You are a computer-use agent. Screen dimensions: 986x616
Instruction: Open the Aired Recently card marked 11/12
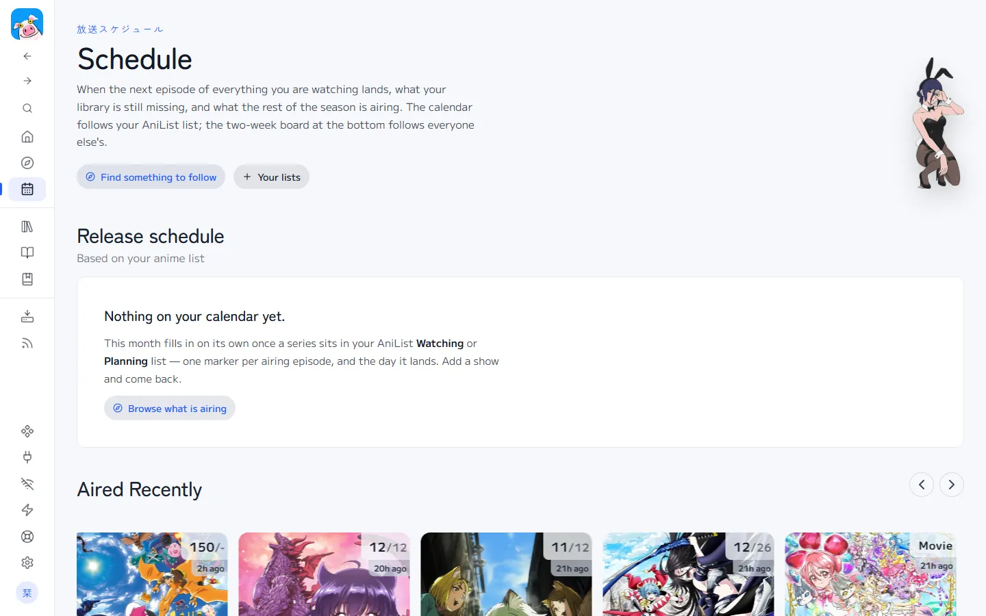click(x=506, y=574)
